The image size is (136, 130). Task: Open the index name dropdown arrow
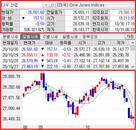46,5
